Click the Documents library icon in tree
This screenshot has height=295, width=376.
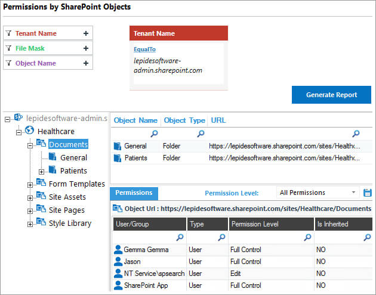pos(41,143)
